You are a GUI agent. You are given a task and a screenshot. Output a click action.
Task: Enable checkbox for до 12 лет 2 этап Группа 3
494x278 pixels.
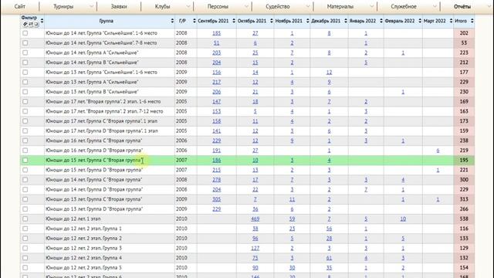[25, 248]
